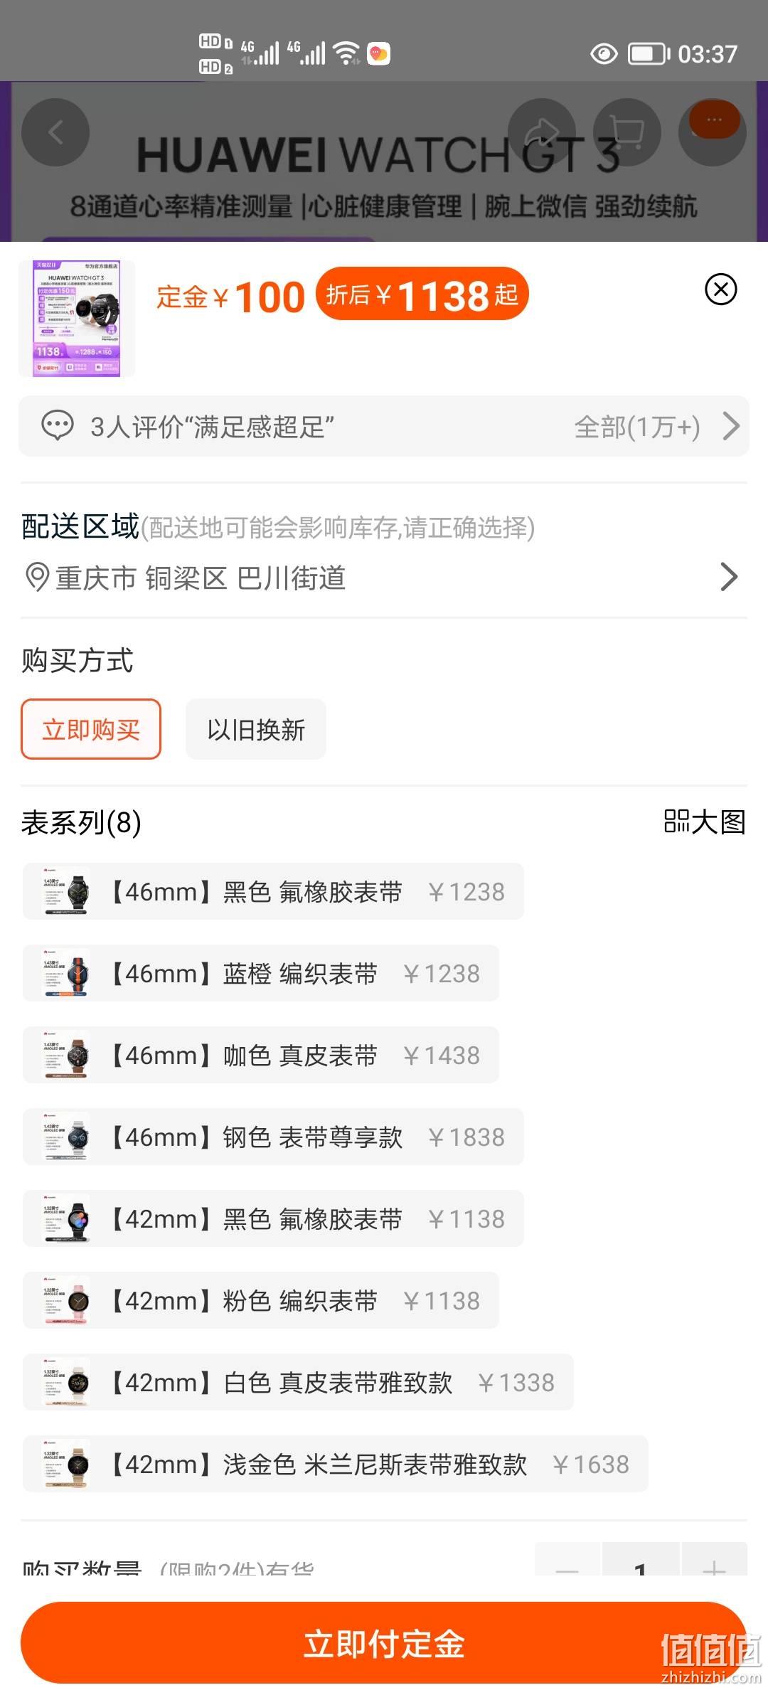Image resolution: width=768 pixels, height=1690 pixels.
Task: Tap the back arrow icon
Action: click(x=55, y=132)
